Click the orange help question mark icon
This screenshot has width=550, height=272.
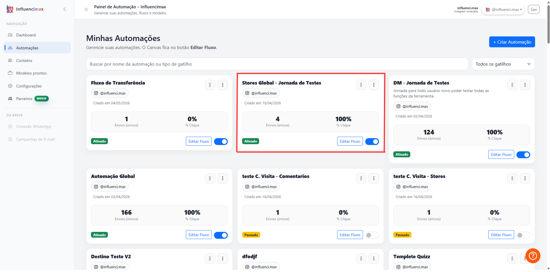pyautogui.click(x=533, y=256)
